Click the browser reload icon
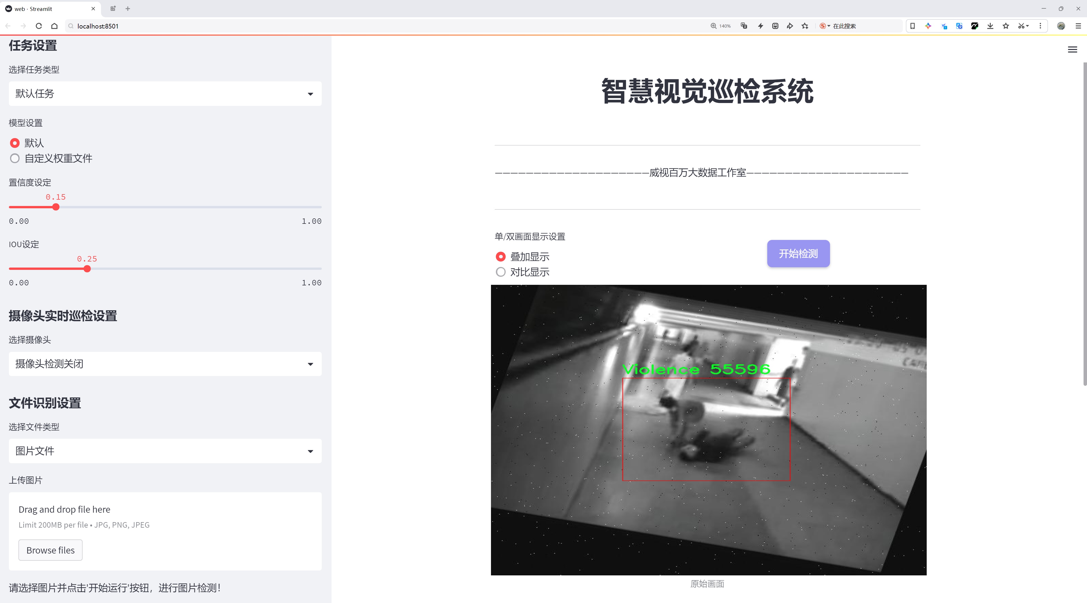1087x603 pixels. click(x=39, y=26)
